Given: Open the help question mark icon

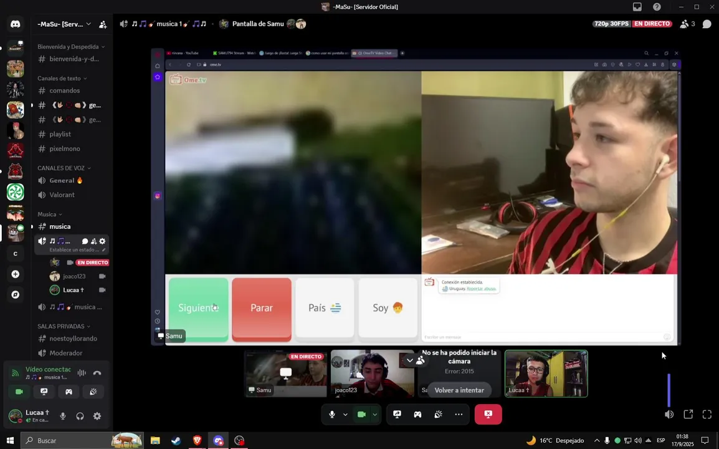Looking at the screenshot, I should pos(657,7).
